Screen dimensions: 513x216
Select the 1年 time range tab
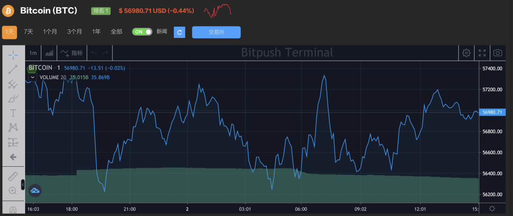coord(96,32)
